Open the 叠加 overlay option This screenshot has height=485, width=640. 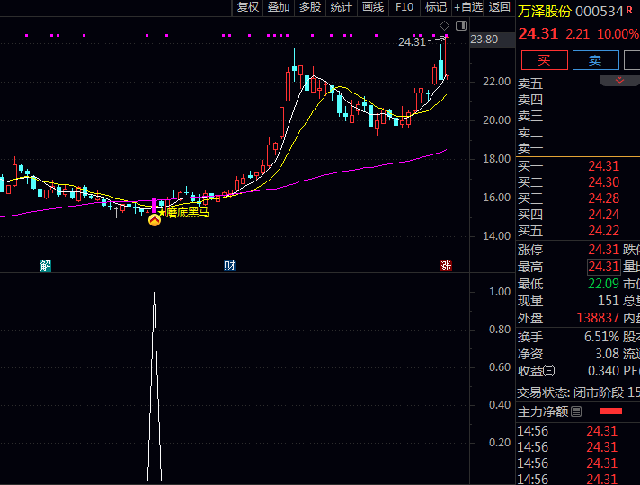click(279, 7)
